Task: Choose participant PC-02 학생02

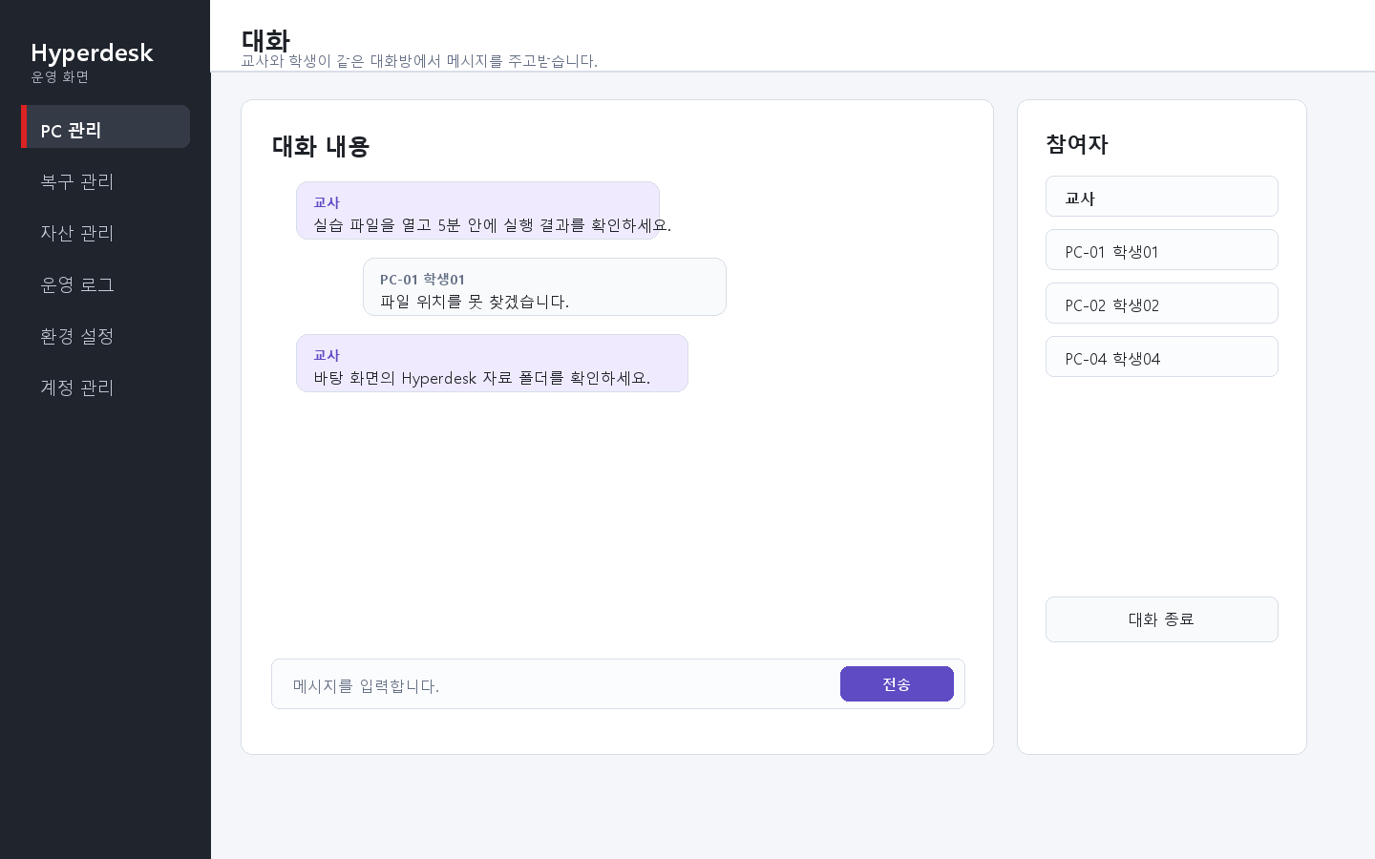Action: pyautogui.click(x=1161, y=304)
